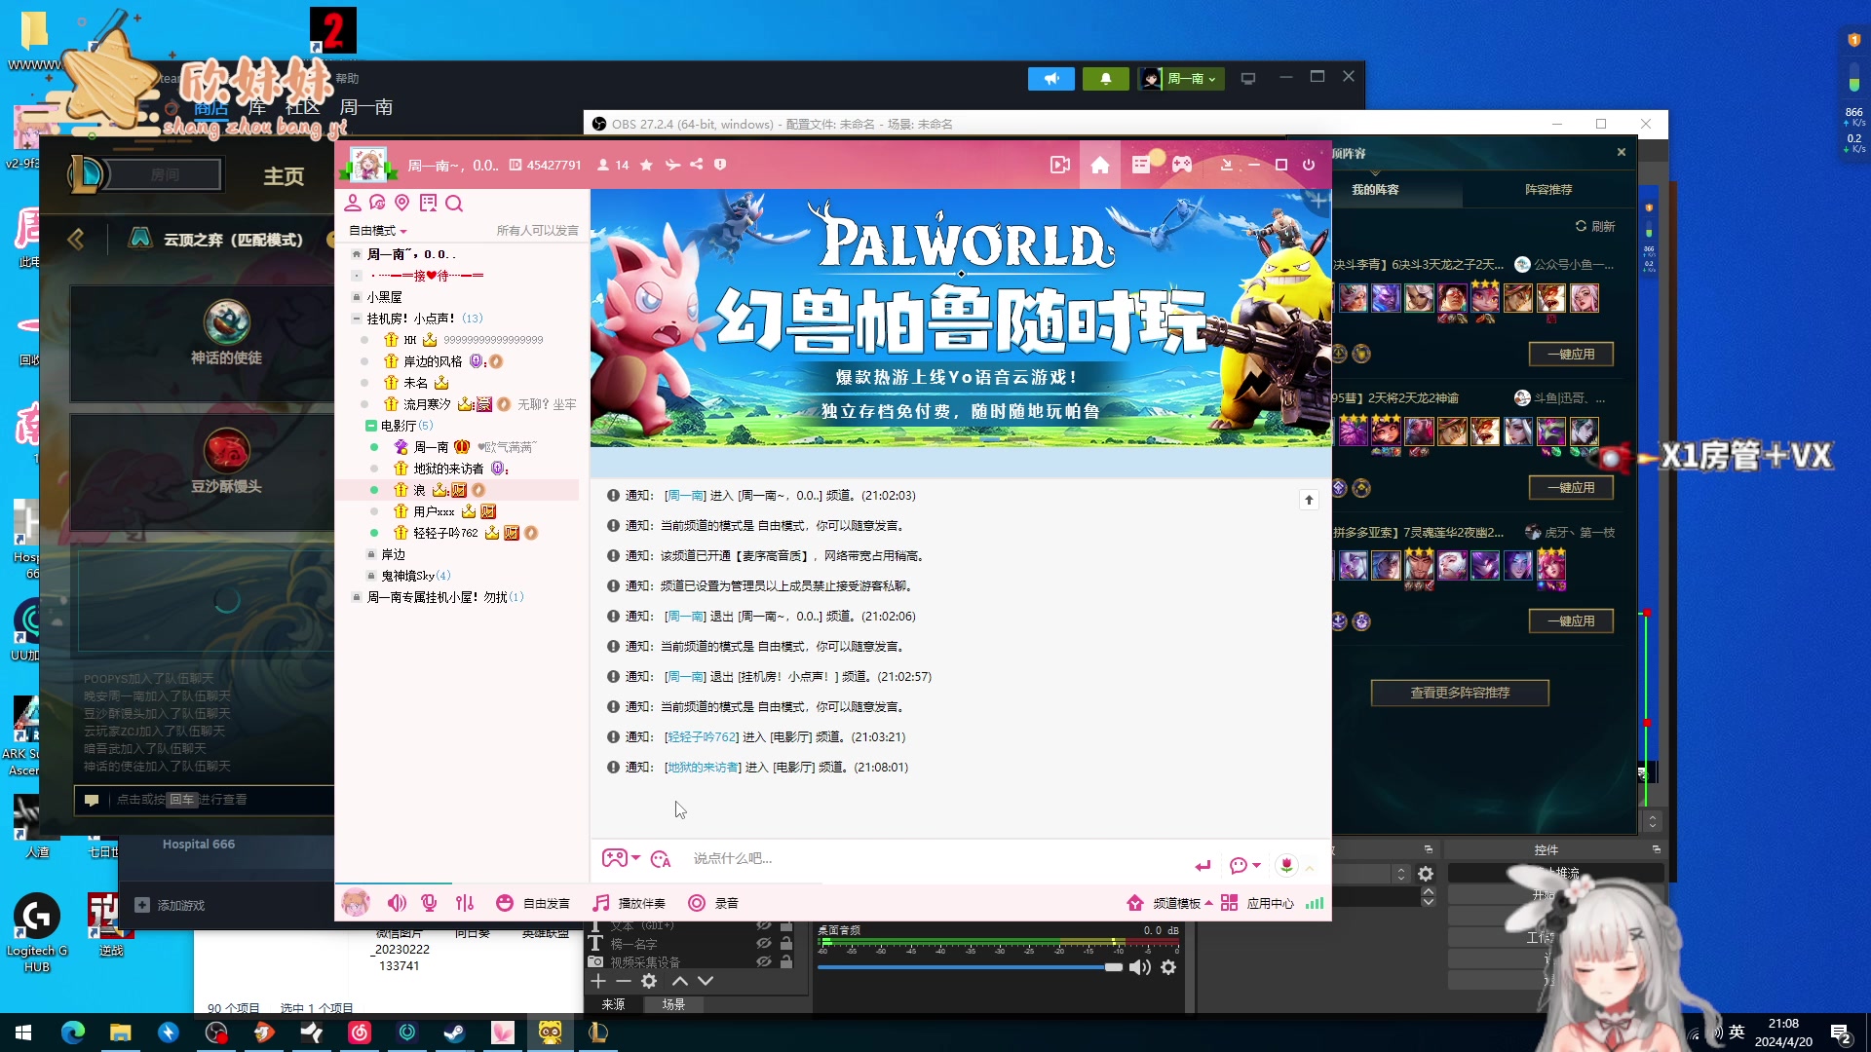
Task: Open Steam 社区 menu
Action: tap(303, 107)
